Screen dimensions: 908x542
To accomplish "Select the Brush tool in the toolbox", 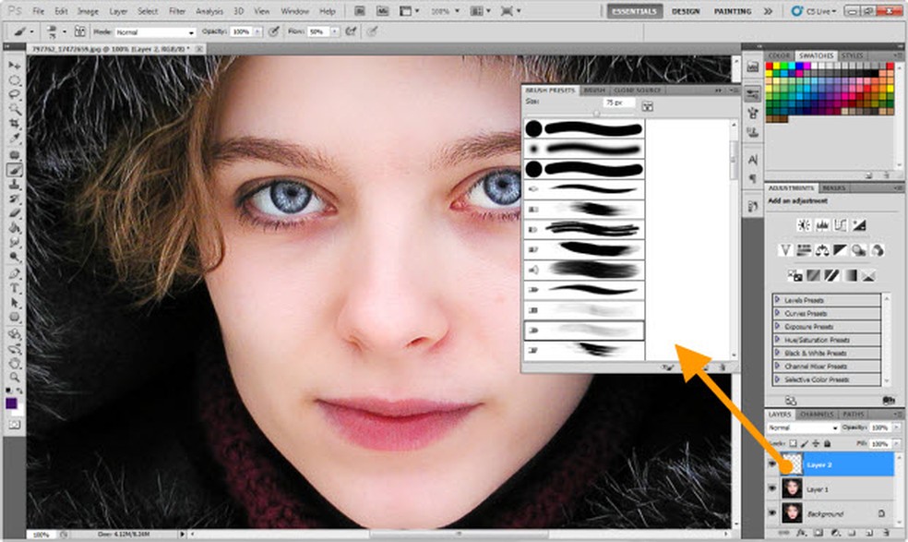I will (x=15, y=169).
